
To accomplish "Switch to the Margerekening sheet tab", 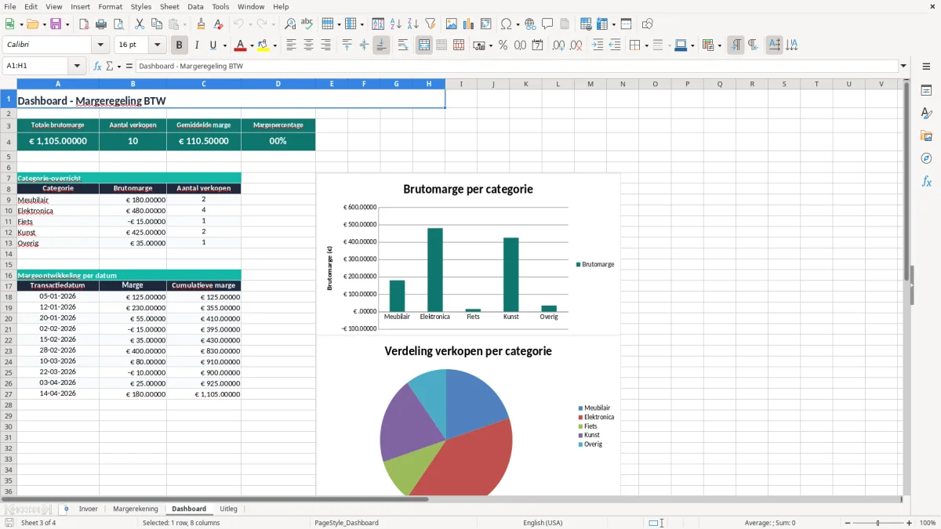I will coord(136,509).
